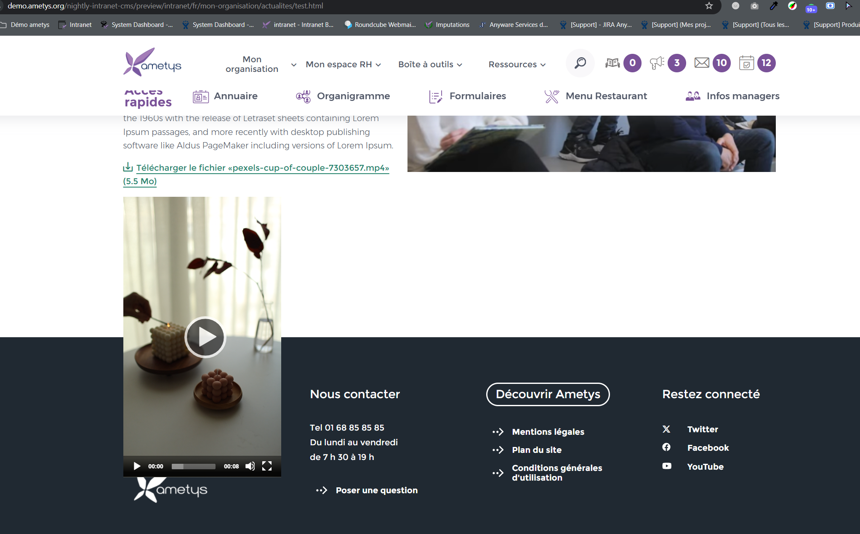Viewport: 860px width, 534px height.
Task: Download the pexels-cup-of-couple mp4 file link
Action: (262, 168)
